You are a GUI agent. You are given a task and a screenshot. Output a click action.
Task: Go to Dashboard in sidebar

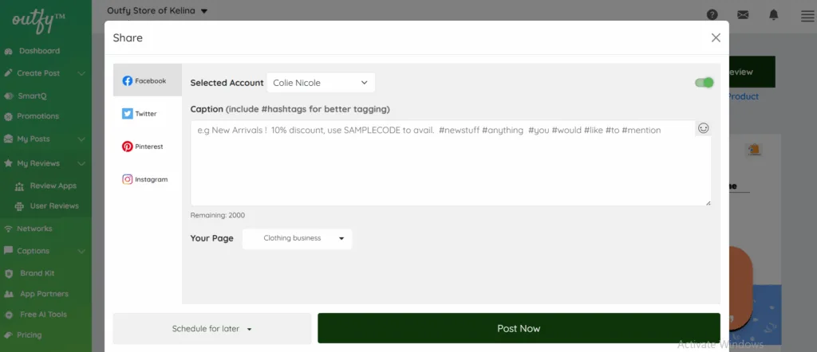(x=40, y=51)
